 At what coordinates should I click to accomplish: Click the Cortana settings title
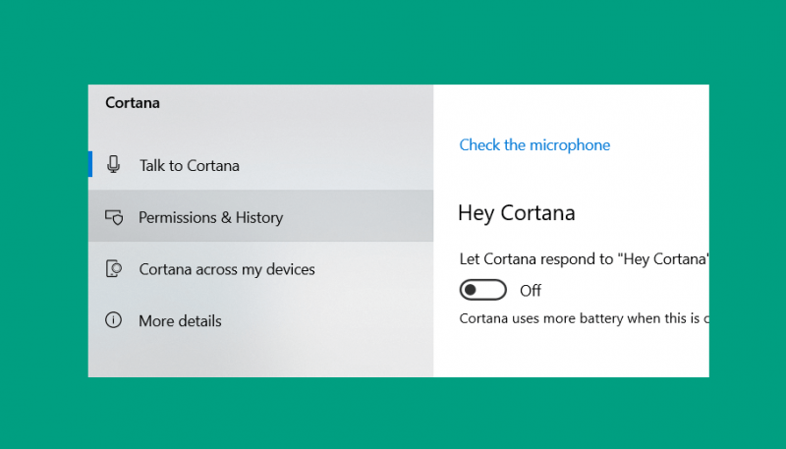[x=133, y=103]
